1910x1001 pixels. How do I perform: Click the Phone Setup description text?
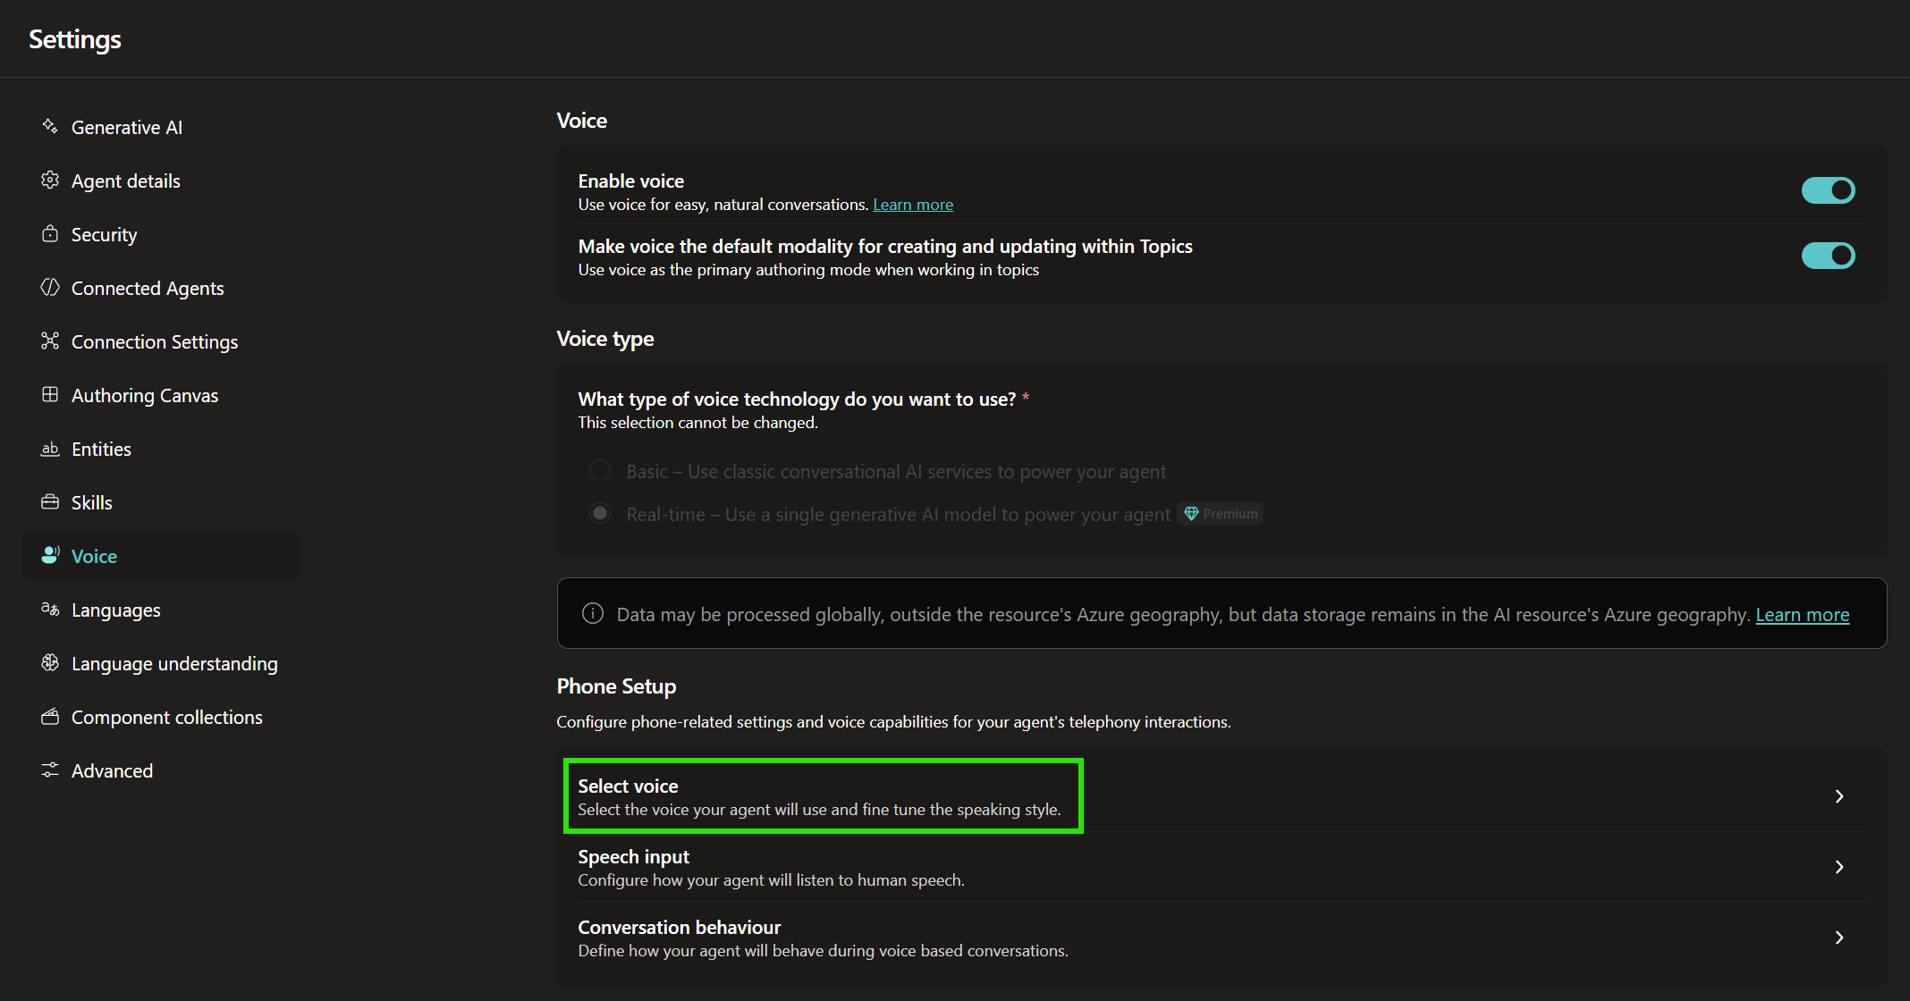tap(893, 722)
